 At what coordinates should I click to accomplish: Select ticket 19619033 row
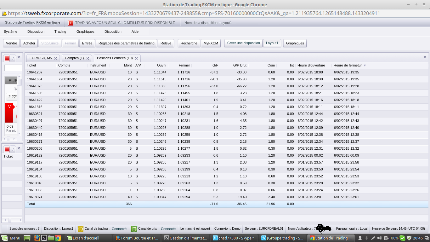pos(227,190)
